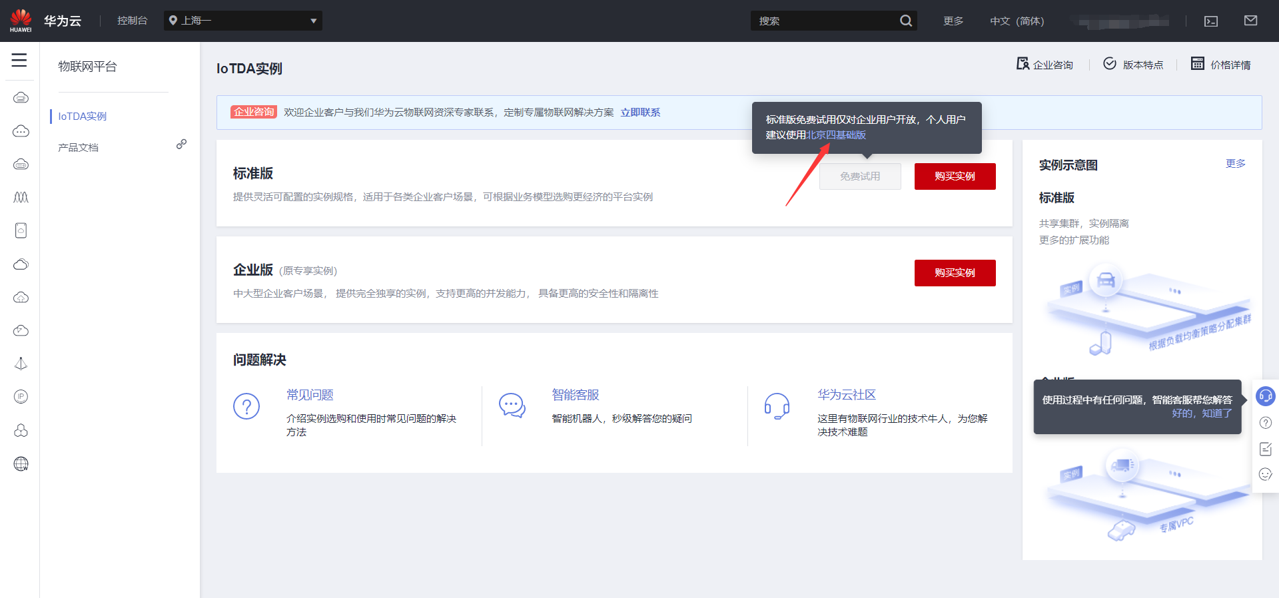Click 购买实例 for 企业版
This screenshot has height=598, width=1279.
pyautogui.click(x=955, y=273)
